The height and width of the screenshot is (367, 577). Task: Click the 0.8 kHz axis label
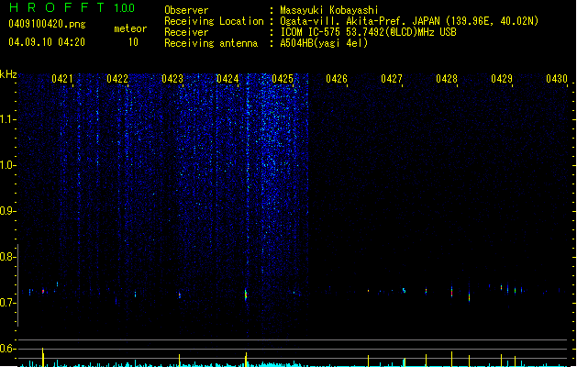coord(7,257)
